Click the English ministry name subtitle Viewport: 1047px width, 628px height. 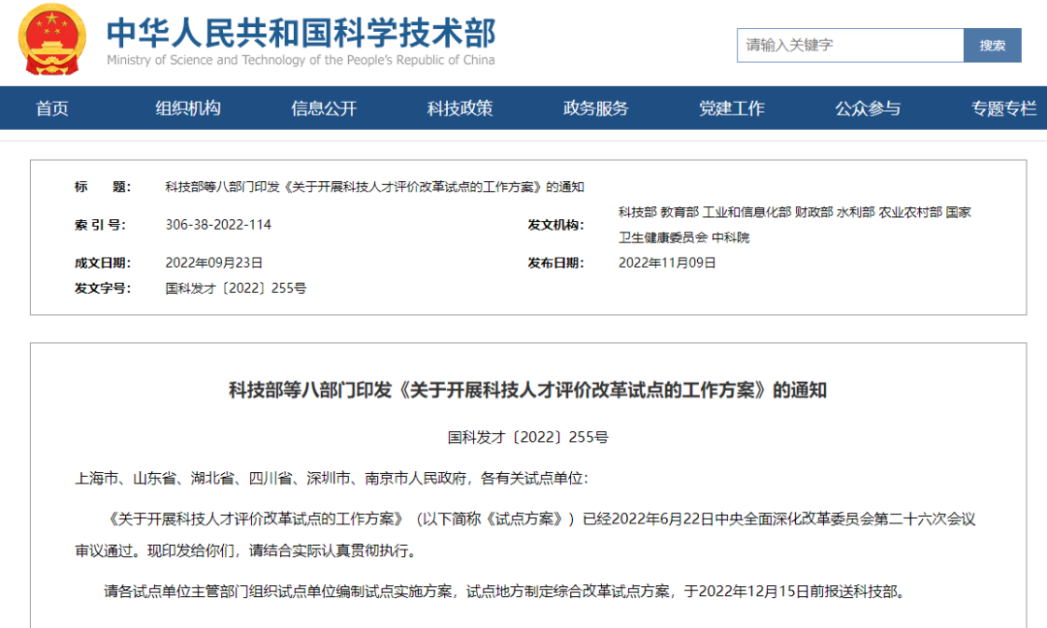(301, 60)
